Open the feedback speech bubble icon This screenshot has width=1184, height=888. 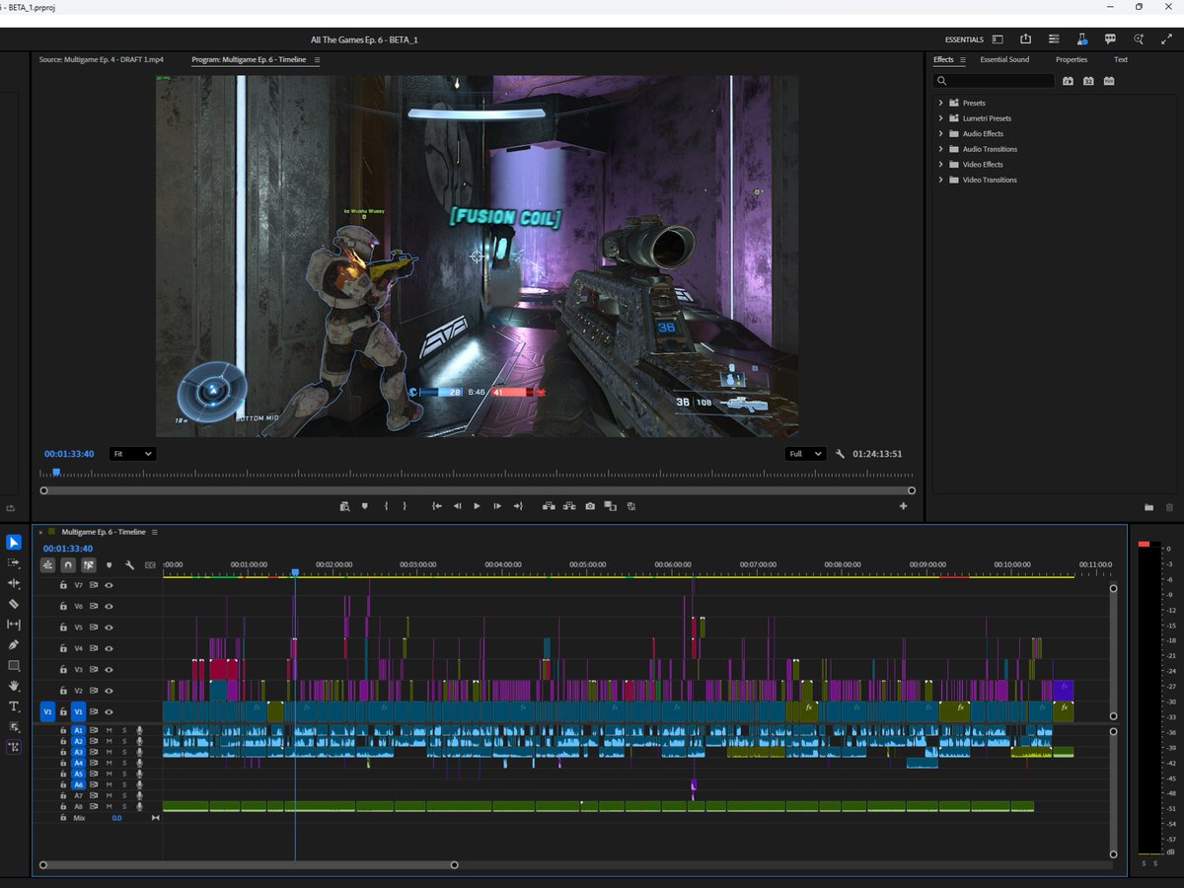click(x=1111, y=39)
